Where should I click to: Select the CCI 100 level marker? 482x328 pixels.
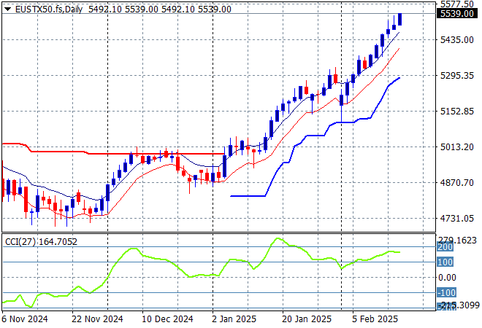pyautogui.click(x=445, y=262)
